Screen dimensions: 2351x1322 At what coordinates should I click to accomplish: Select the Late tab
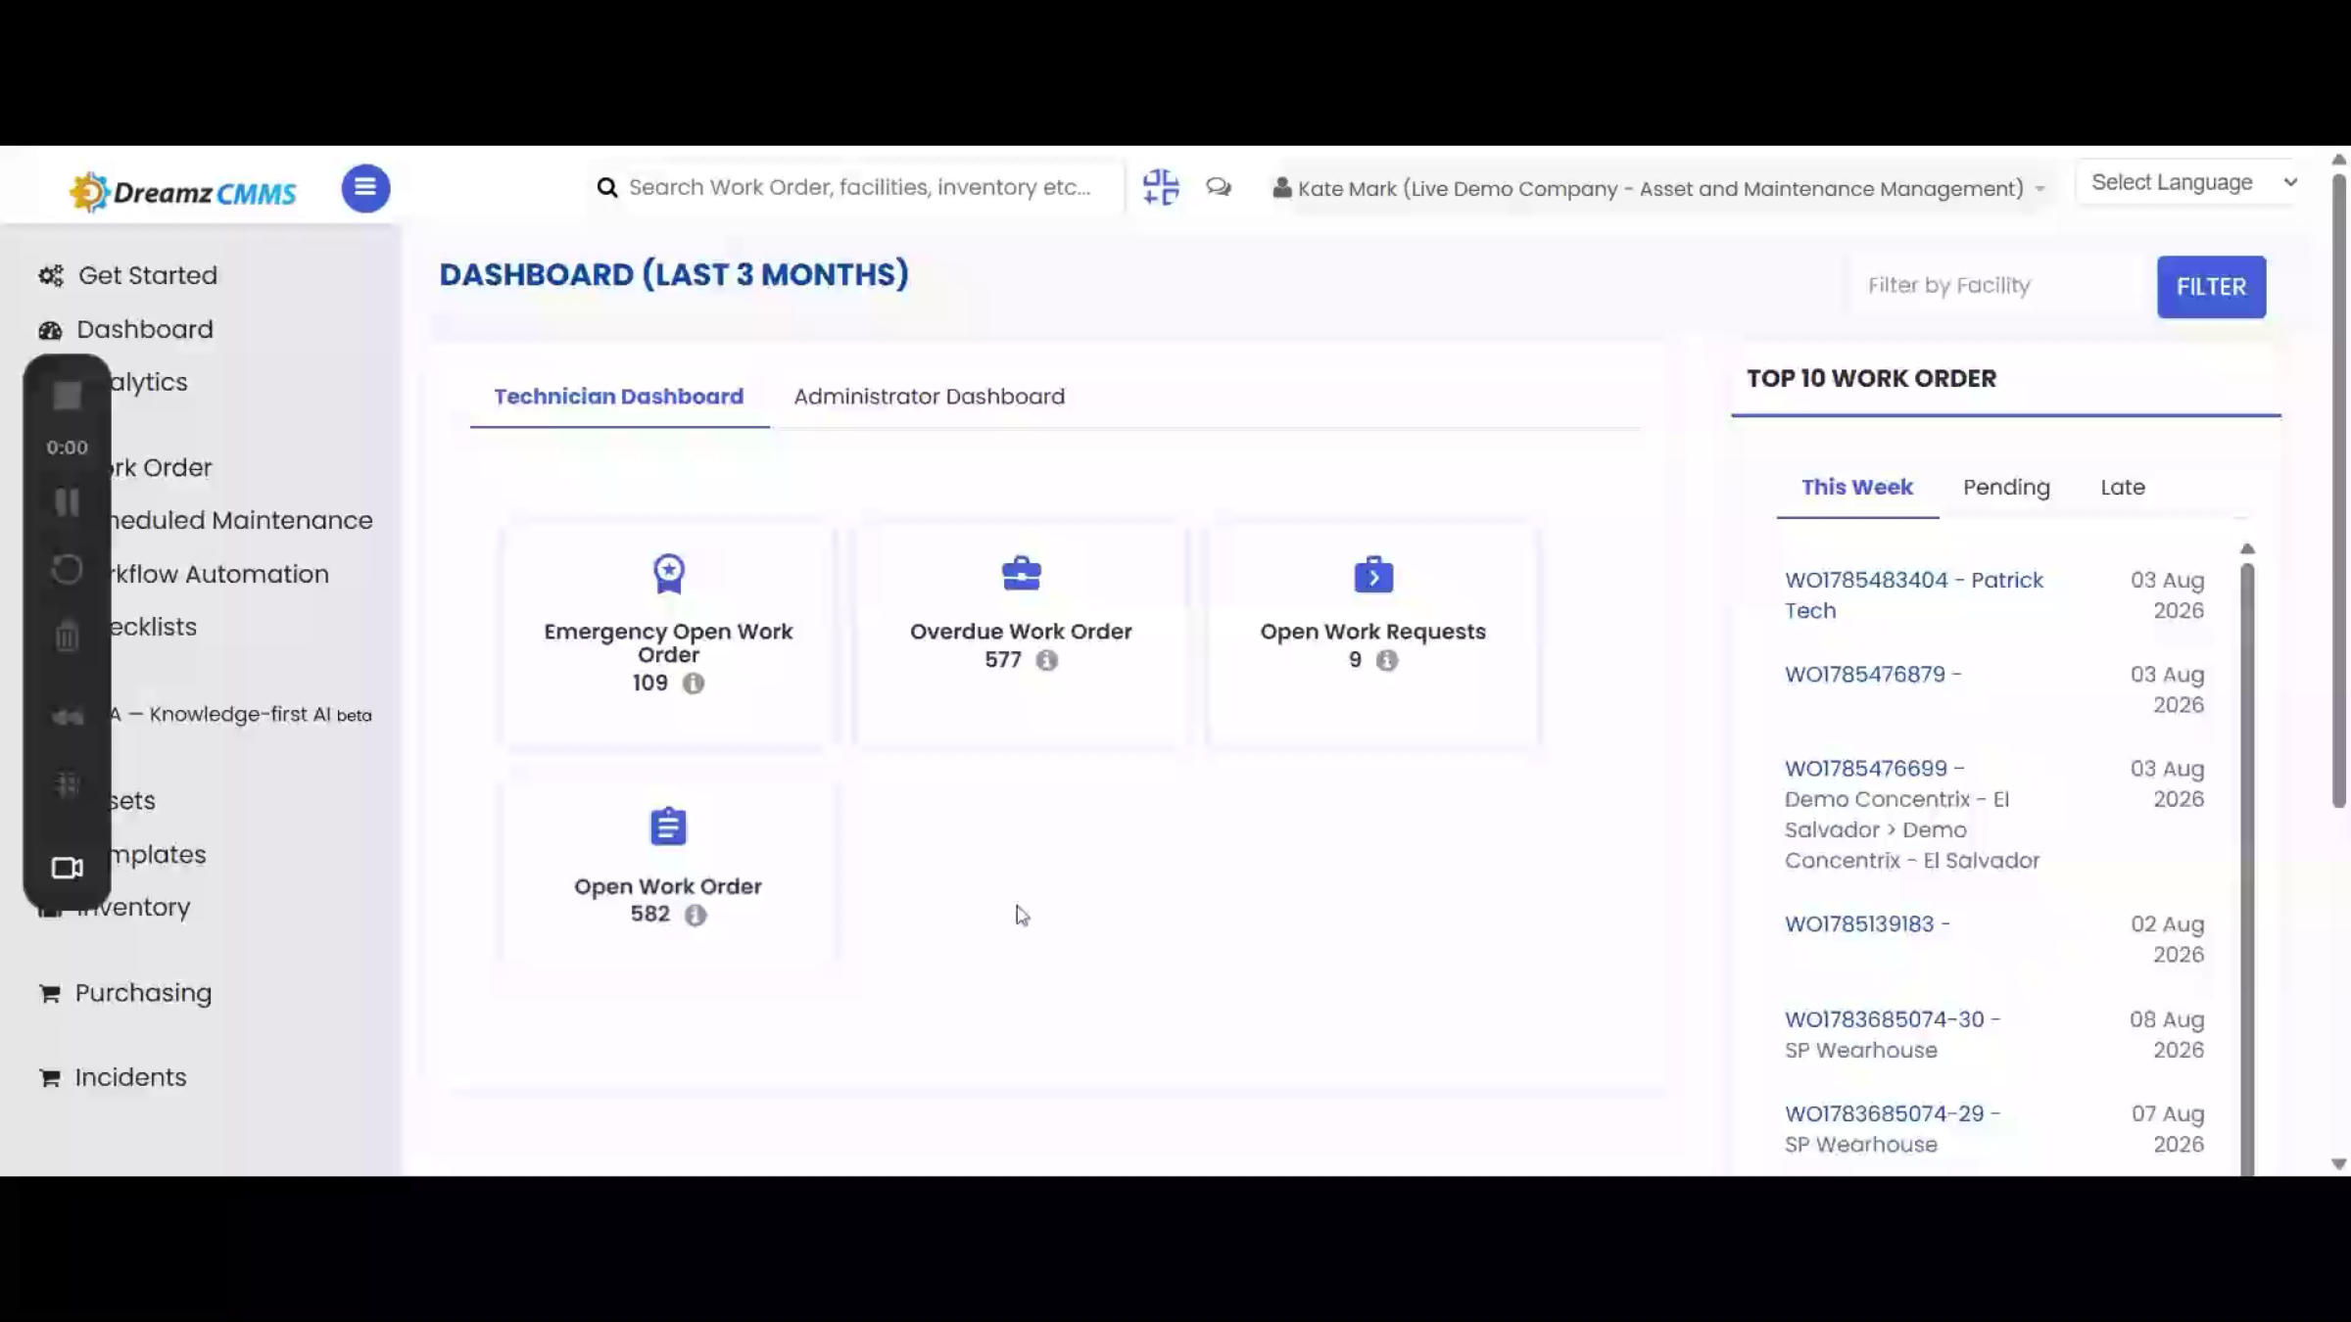tap(2123, 488)
